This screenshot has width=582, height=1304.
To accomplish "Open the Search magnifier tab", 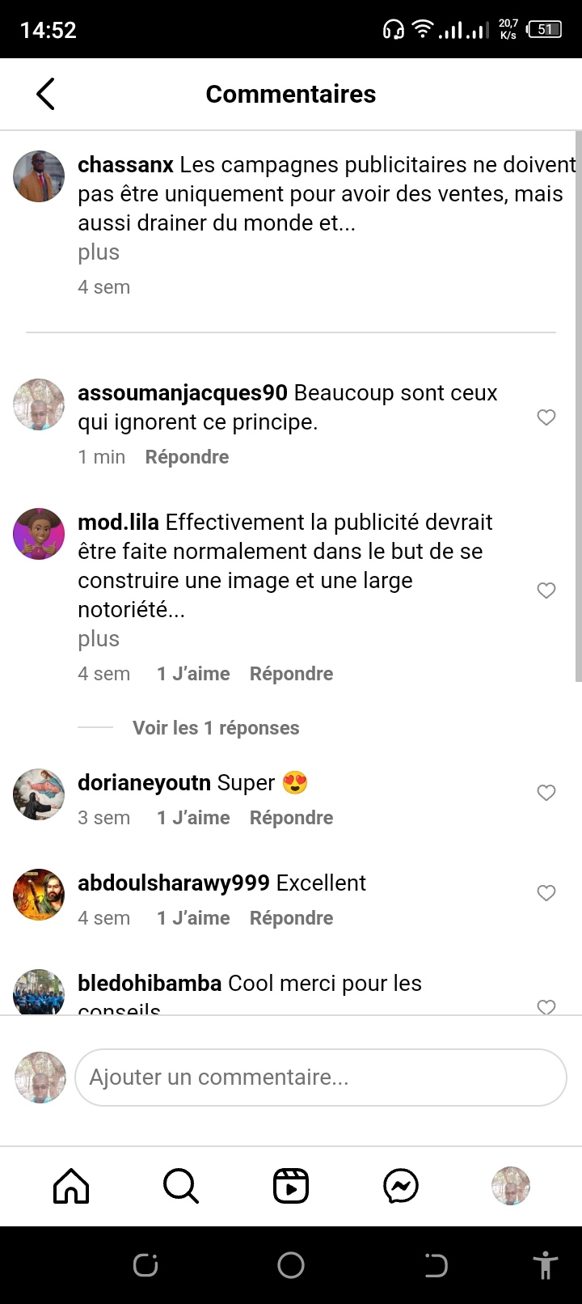I will click(x=181, y=1187).
